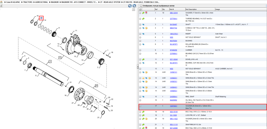The height and width of the screenshot is (129, 267).
Task: Select boxed callout 24 in the diagram
Action: click(x=96, y=86)
